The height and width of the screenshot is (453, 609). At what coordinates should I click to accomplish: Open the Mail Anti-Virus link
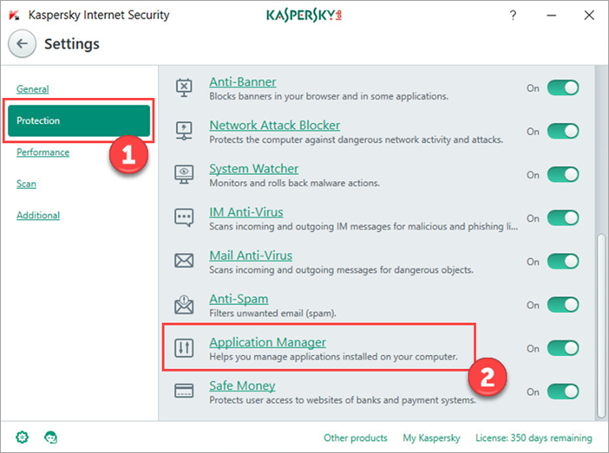click(251, 256)
